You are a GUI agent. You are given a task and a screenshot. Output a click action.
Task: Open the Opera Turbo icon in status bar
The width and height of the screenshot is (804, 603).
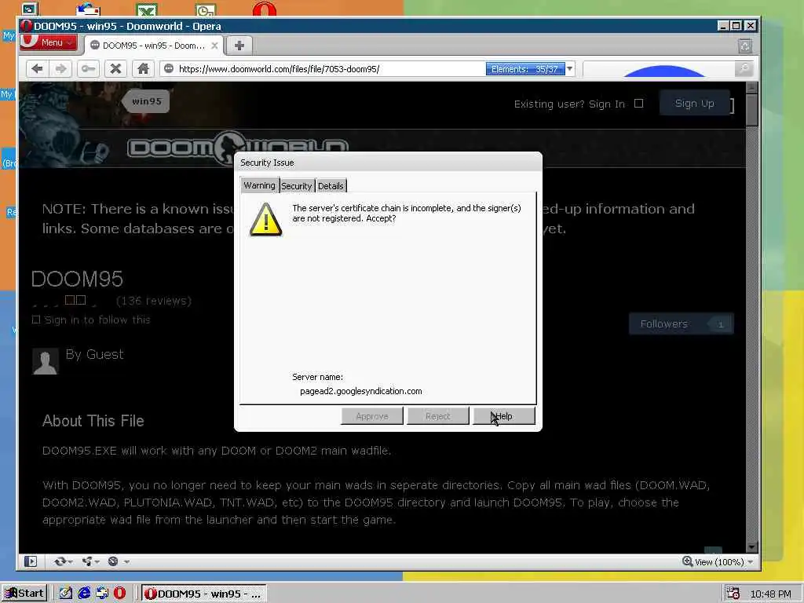tap(113, 561)
